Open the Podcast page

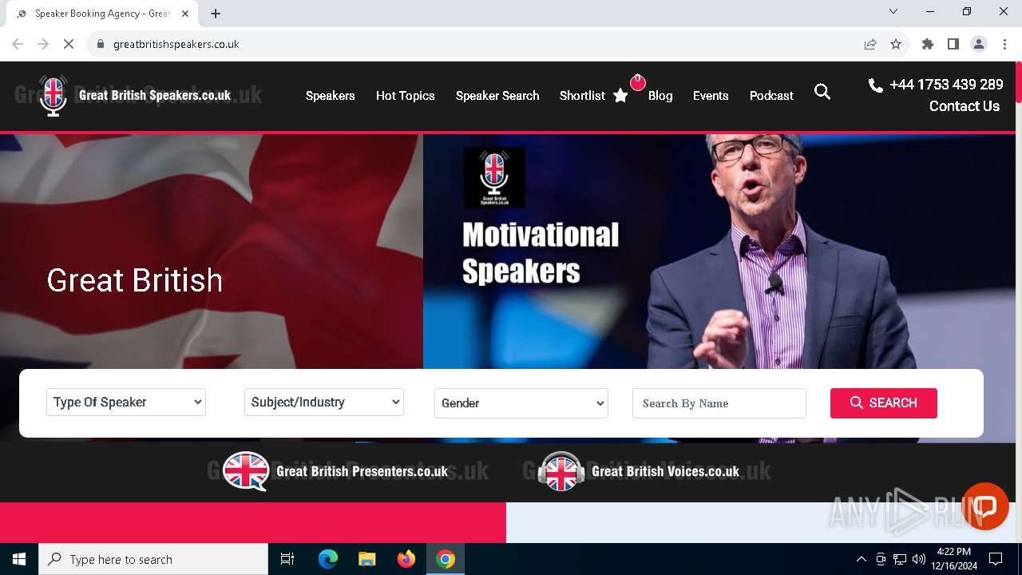[x=771, y=96]
